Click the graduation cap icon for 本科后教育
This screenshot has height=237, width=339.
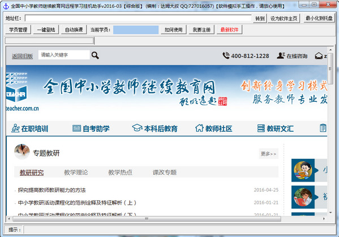(x=137, y=128)
